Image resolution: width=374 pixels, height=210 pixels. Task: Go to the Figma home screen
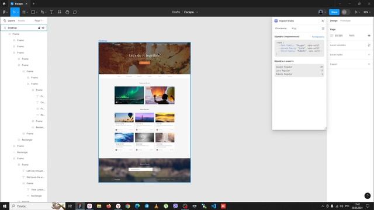[4, 4]
